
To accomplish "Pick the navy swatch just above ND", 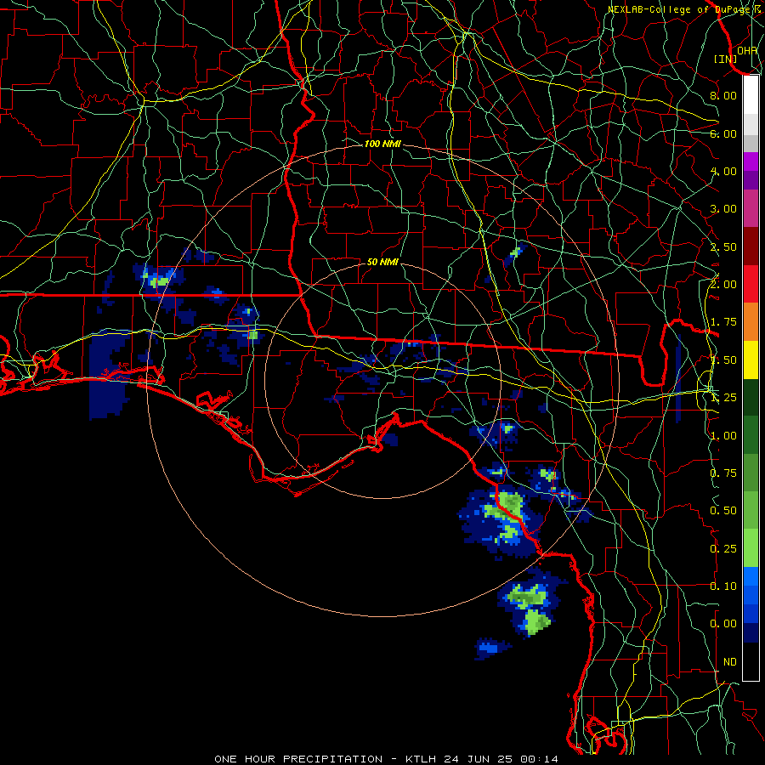I will point(751,633).
